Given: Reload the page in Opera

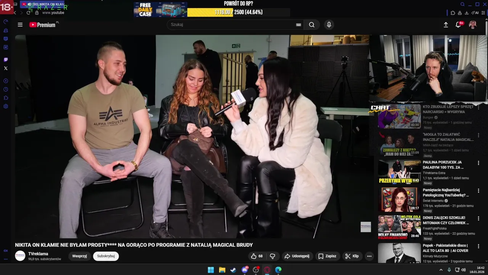Looking at the screenshot, I should (x=29, y=13).
